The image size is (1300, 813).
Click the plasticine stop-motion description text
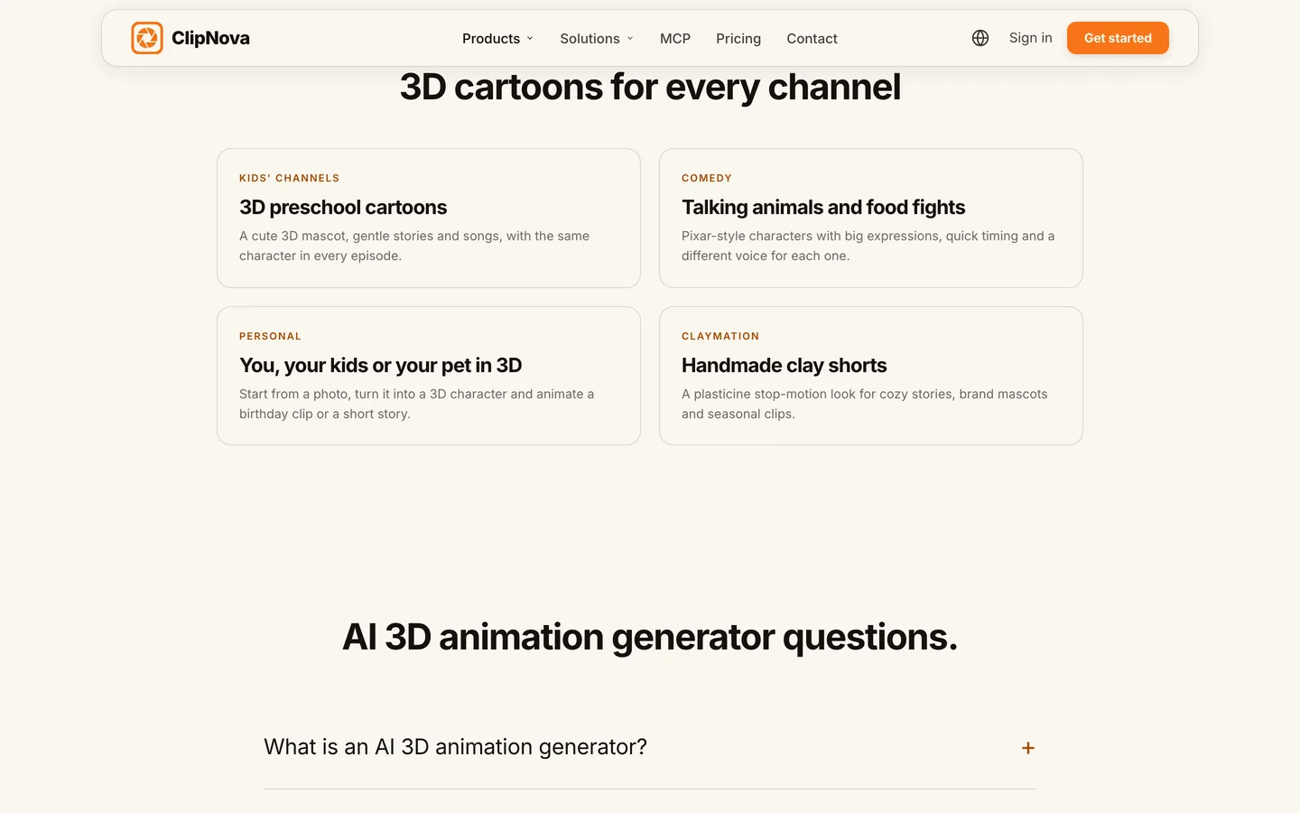pyautogui.click(x=864, y=404)
